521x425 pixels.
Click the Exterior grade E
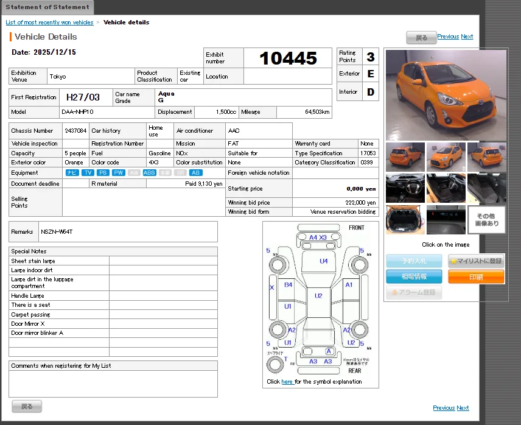click(371, 74)
